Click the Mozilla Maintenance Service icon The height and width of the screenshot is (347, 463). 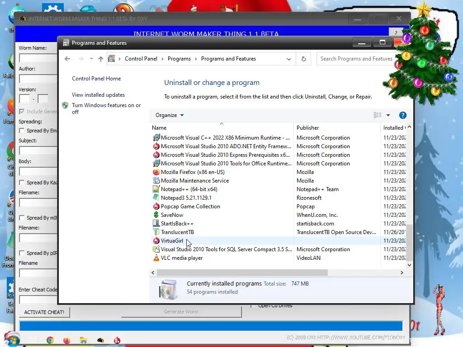[x=156, y=181]
